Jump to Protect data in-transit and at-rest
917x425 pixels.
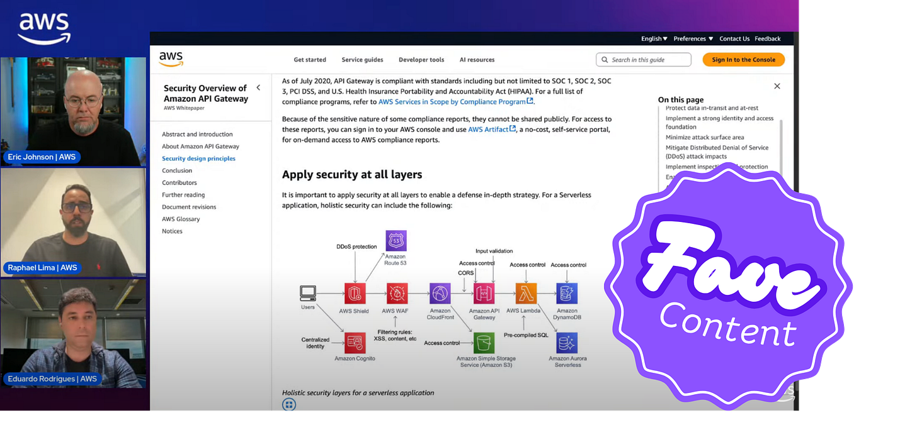click(712, 108)
